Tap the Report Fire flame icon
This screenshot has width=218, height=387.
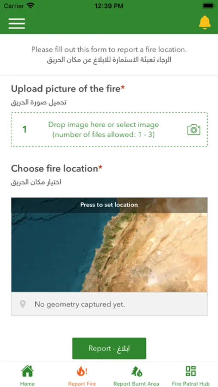pyautogui.click(x=82, y=371)
